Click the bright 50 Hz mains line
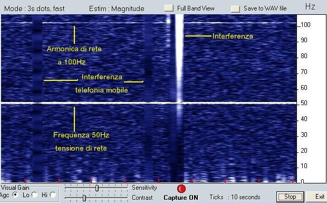Image resolution: width=327 pixels, height=203 pixels. coord(149,103)
